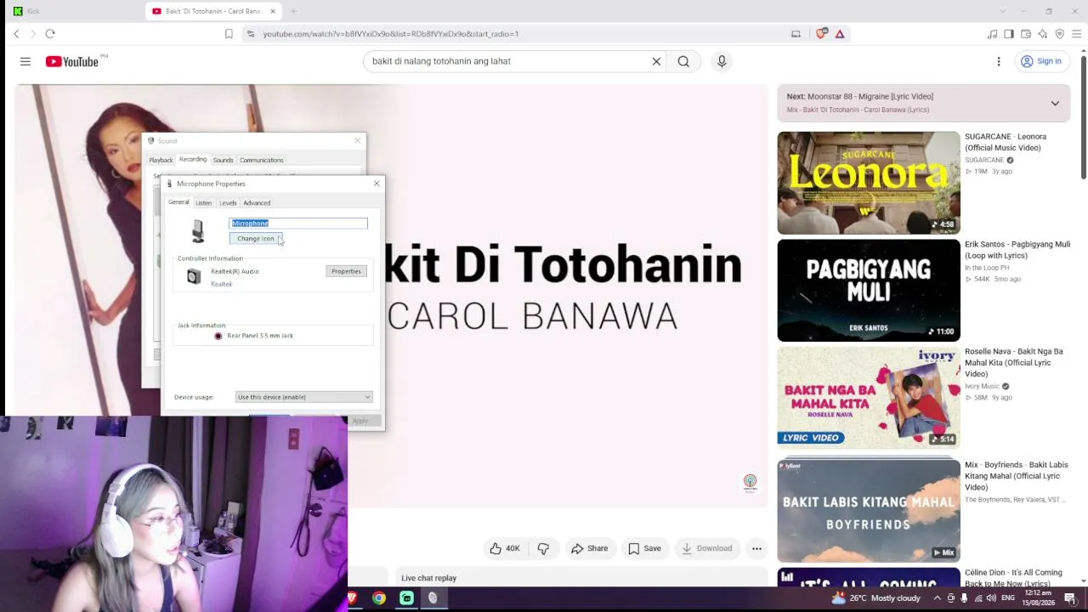The image size is (1088, 612).
Task: Close the Bakit 'Di Totohanin browser tab
Action: click(x=273, y=11)
